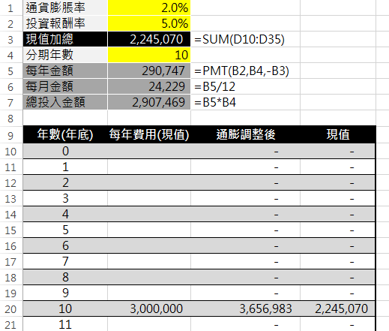Select the empty yearly cost cell for year 5

tap(149, 230)
